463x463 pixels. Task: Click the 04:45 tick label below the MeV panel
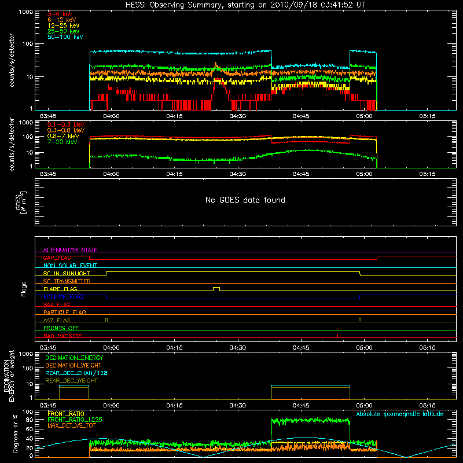click(301, 174)
